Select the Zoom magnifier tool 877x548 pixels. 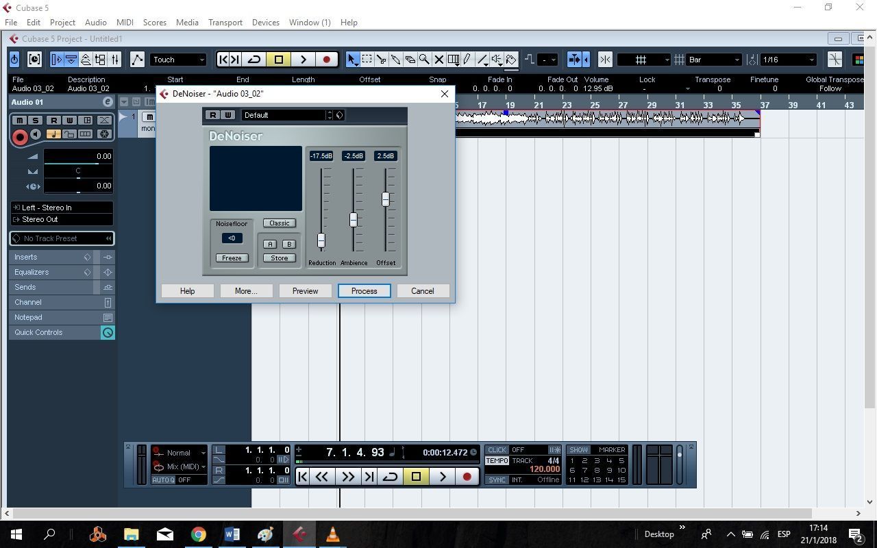point(424,60)
